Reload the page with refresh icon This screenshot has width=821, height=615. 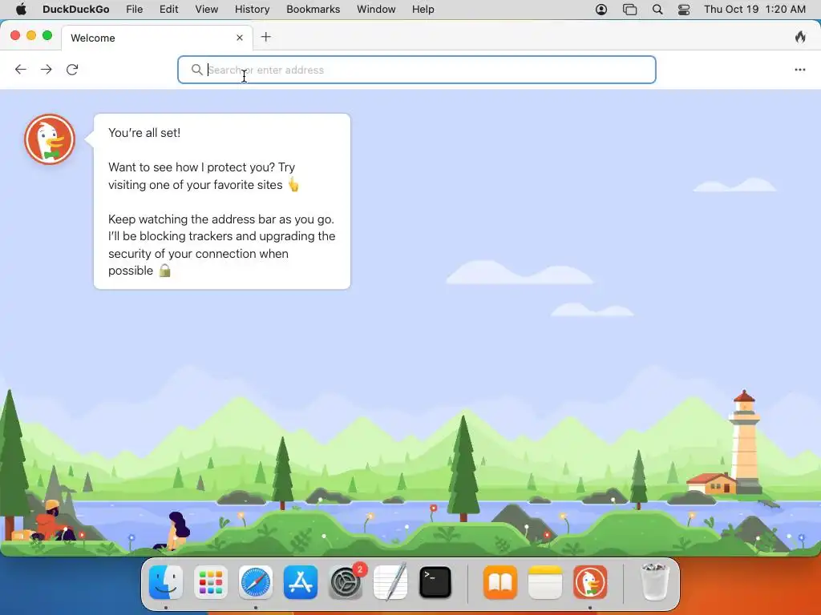pos(72,70)
